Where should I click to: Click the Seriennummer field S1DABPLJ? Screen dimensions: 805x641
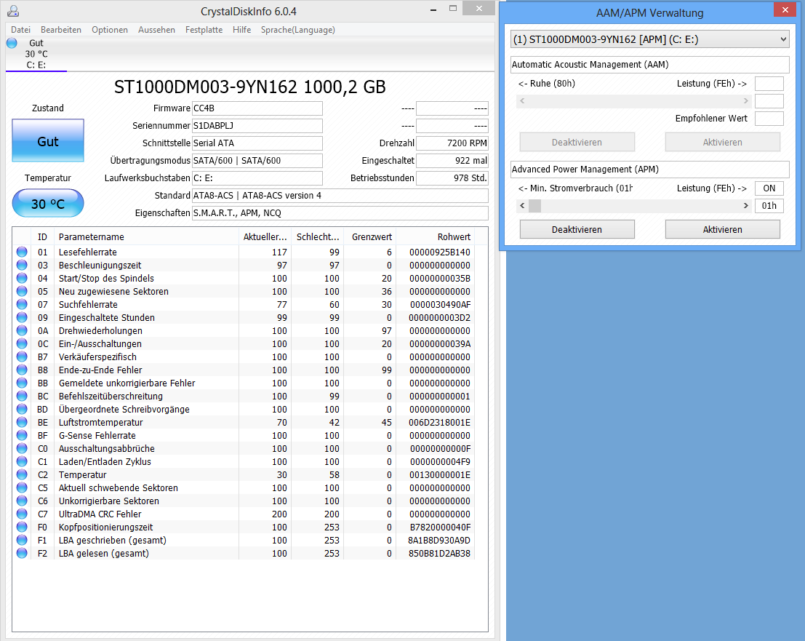pyautogui.click(x=257, y=126)
